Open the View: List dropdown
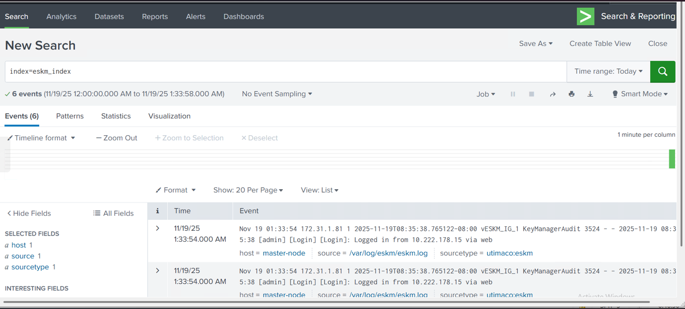 [319, 190]
